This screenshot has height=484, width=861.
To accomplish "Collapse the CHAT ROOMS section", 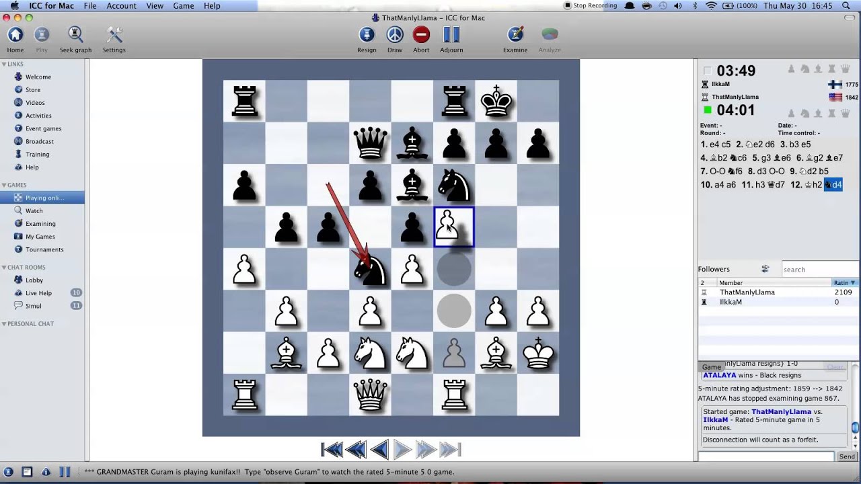I will pyautogui.click(x=4, y=268).
